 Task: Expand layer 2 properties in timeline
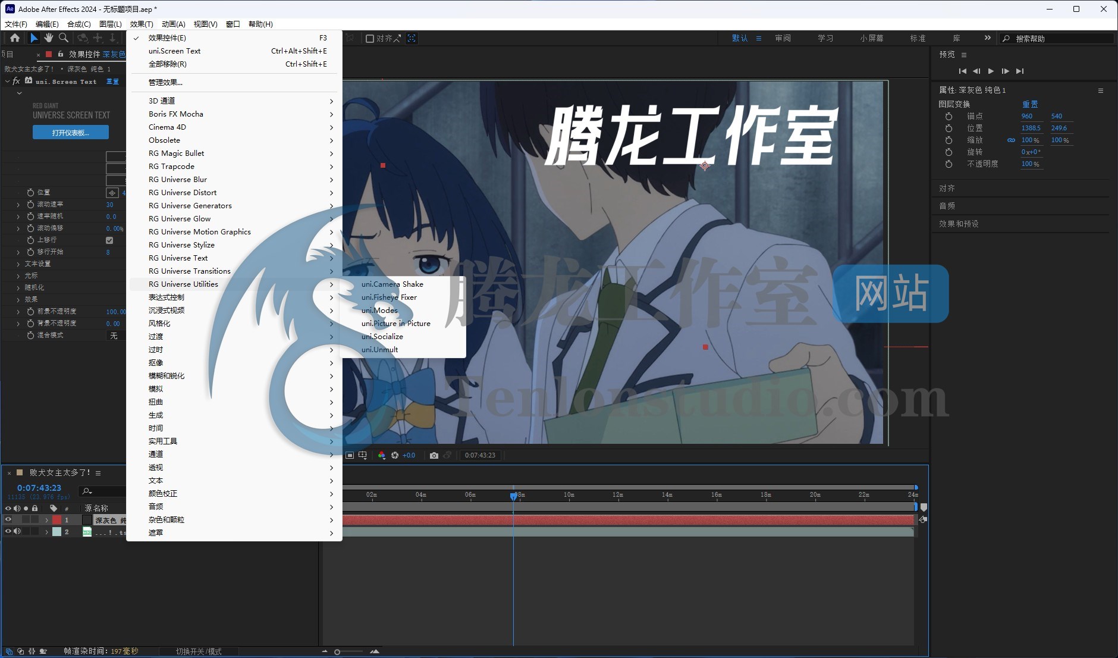tap(46, 532)
